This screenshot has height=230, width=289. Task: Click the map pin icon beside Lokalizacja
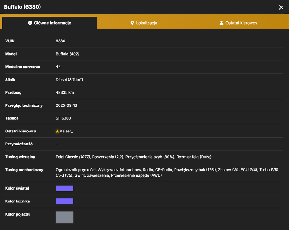(132, 23)
